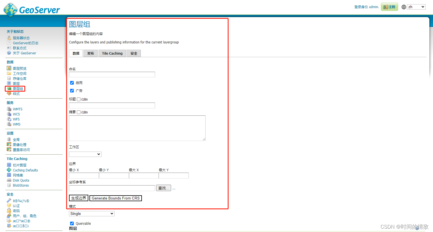
Task: Open the 关于 GeoServer link
Action: 24,53
